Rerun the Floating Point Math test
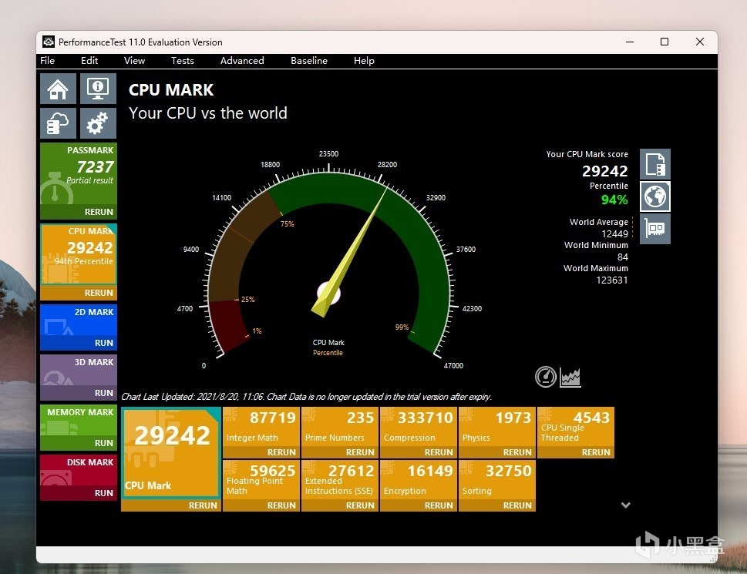Image resolution: width=747 pixels, height=574 pixels. (281, 505)
